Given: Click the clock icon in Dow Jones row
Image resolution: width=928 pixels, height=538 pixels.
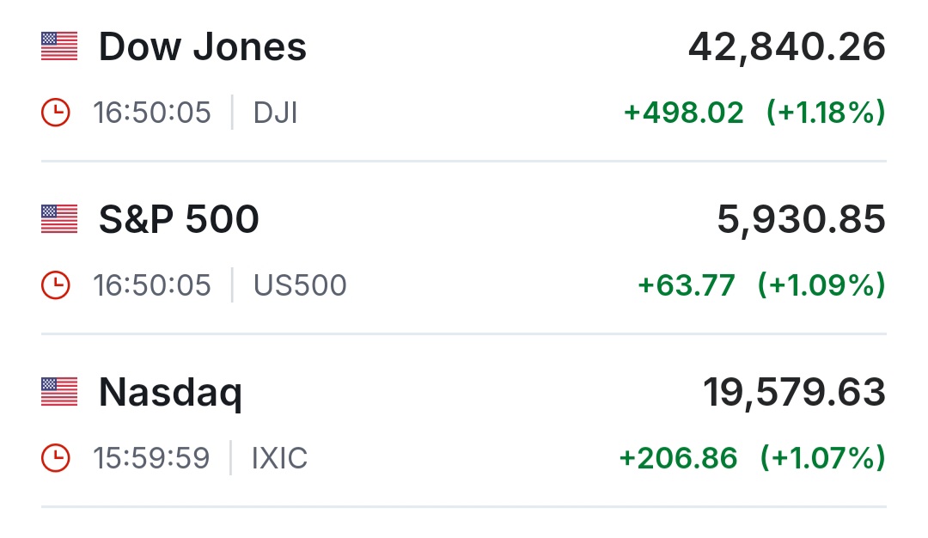Looking at the screenshot, I should coord(56,113).
